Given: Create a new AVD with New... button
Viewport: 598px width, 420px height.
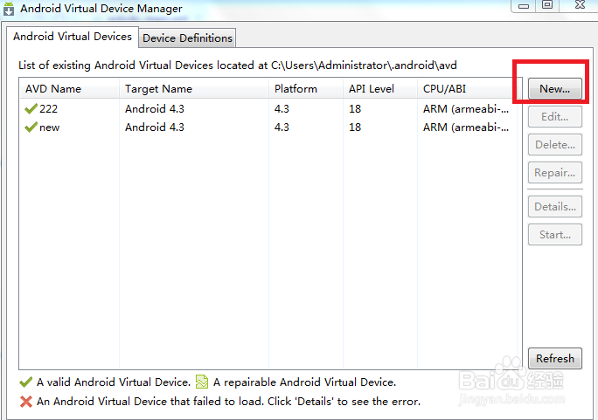Looking at the screenshot, I should click(x=555, y=89).
